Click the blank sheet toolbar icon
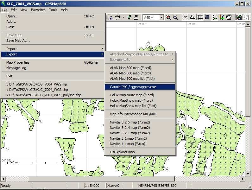Screen dimensions: 252x190 [x=246, y=17]
